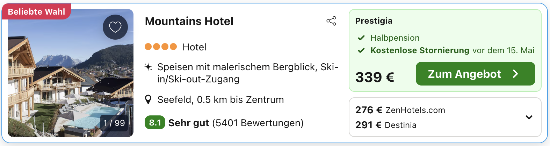Image resolution: width=550 pixels, height=146 pixels.
Task: Click the Beliebte Wahl badge
Action: [x=36, y=11]
